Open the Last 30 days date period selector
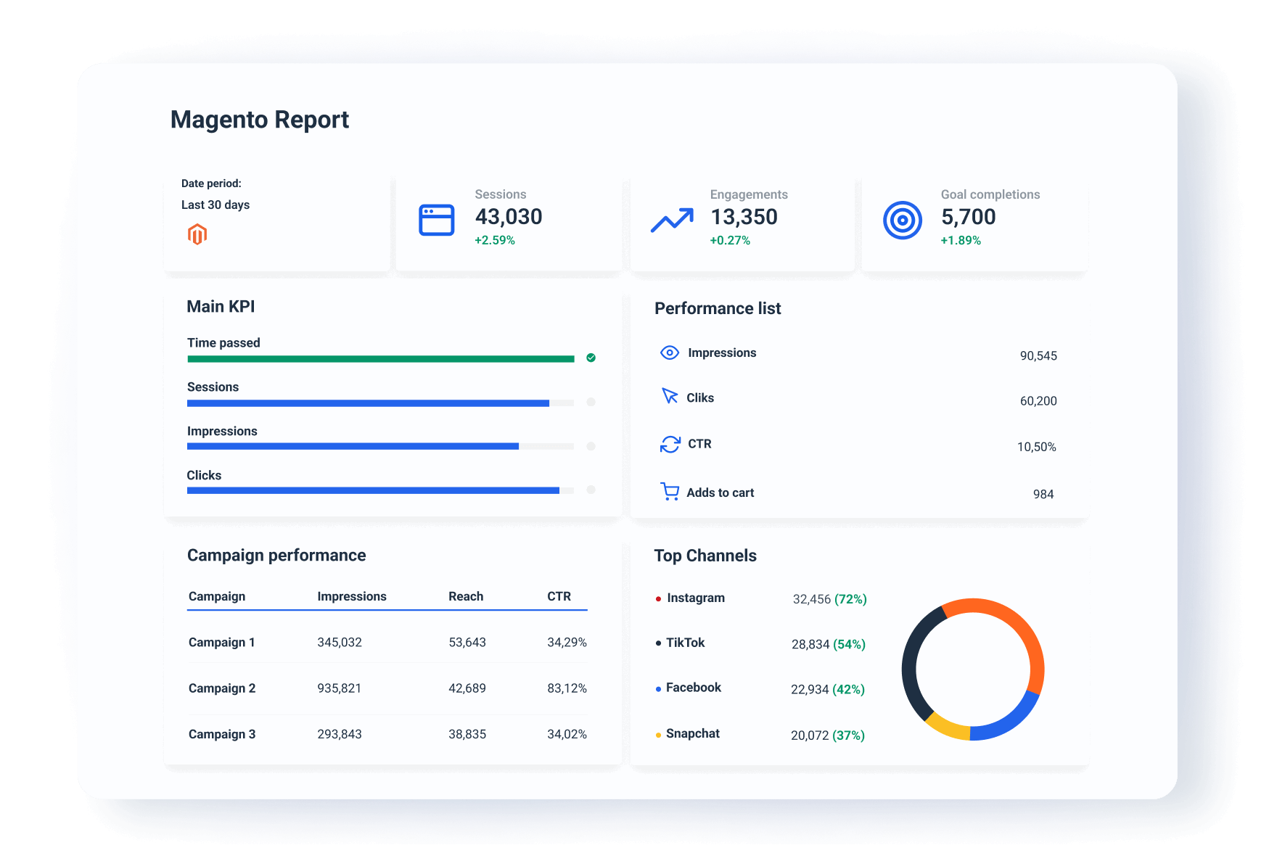Image resolution: width=1277 pixels, height=845 pixels. [x=215, y=205]
